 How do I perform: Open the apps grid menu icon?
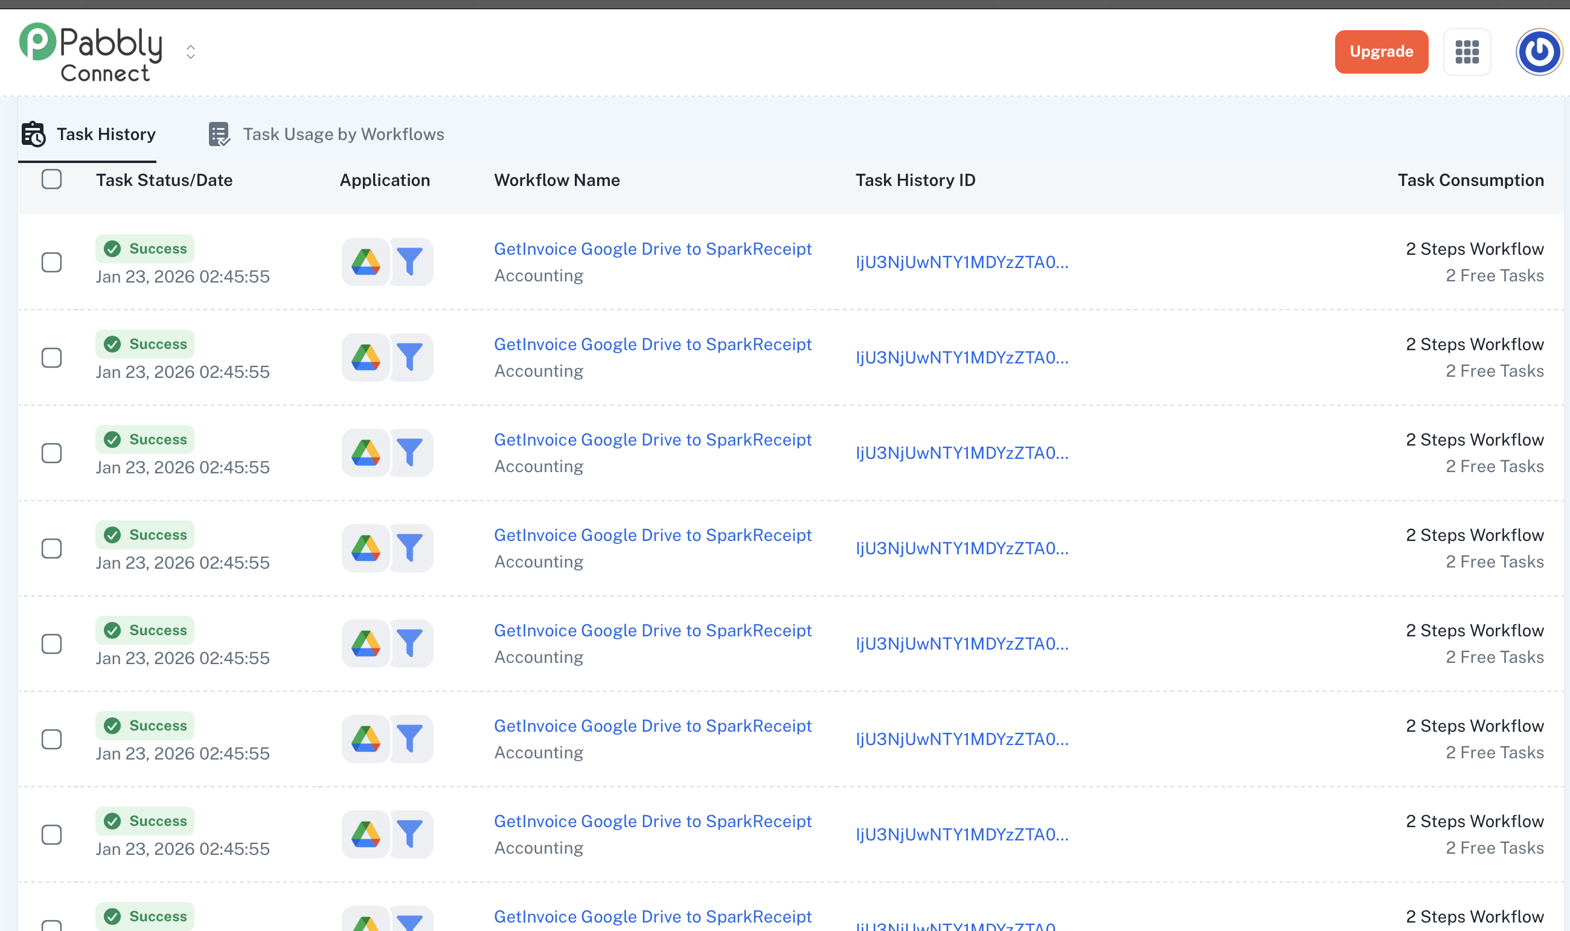click(1467, 52)
